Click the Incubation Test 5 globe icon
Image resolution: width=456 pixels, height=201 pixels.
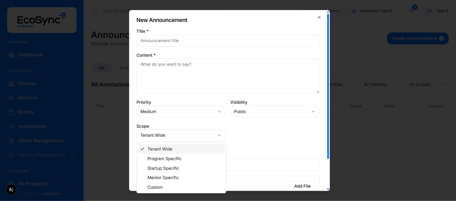[x=354, y=11]
